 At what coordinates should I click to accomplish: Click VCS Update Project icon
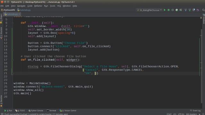[x=186, y=10]
